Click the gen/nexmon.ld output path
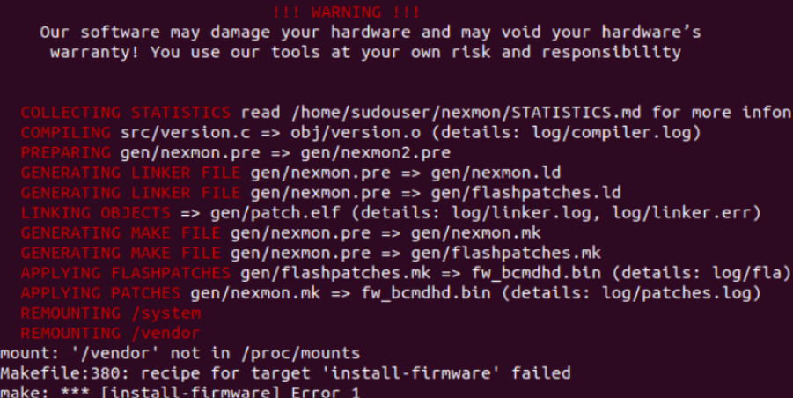The image size is (793, 398). click(x=496, y=173)
